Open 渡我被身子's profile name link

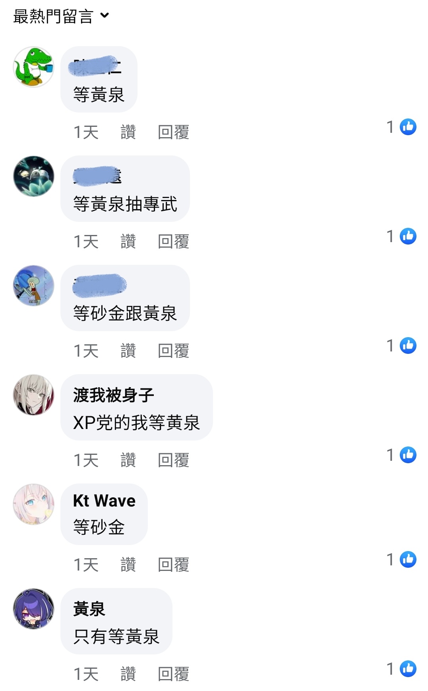click(113, 395)
